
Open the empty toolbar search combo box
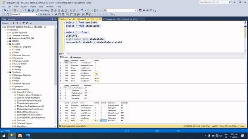(x=122, y=10)
